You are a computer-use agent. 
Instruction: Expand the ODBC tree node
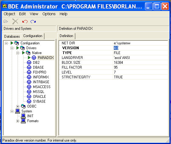18,106
